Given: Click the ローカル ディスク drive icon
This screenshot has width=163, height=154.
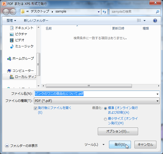Looking at the screenshot, I should 12,77.
